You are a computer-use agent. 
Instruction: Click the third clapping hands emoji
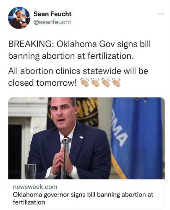tap(105, 82)
